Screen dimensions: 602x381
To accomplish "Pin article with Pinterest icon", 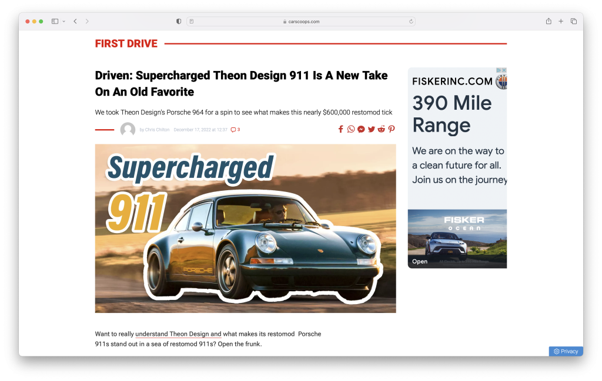I will coord(392,129).
